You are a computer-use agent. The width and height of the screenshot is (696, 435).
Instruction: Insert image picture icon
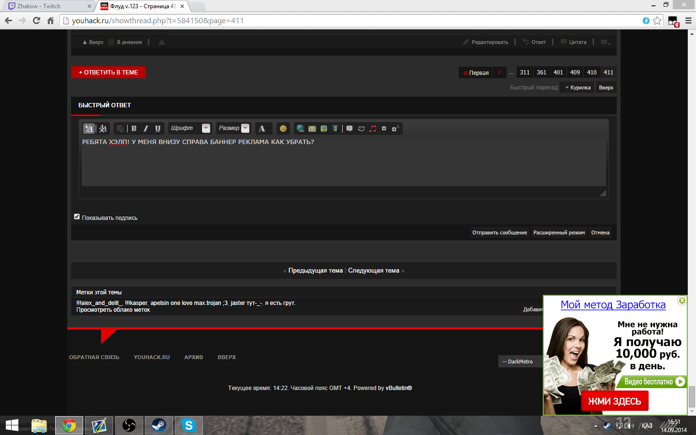pos(324,129)
